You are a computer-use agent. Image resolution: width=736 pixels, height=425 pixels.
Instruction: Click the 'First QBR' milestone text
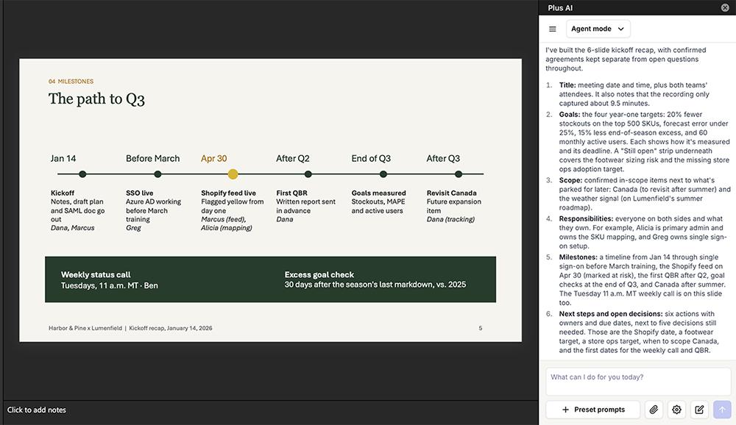click(x=291, y=193)
